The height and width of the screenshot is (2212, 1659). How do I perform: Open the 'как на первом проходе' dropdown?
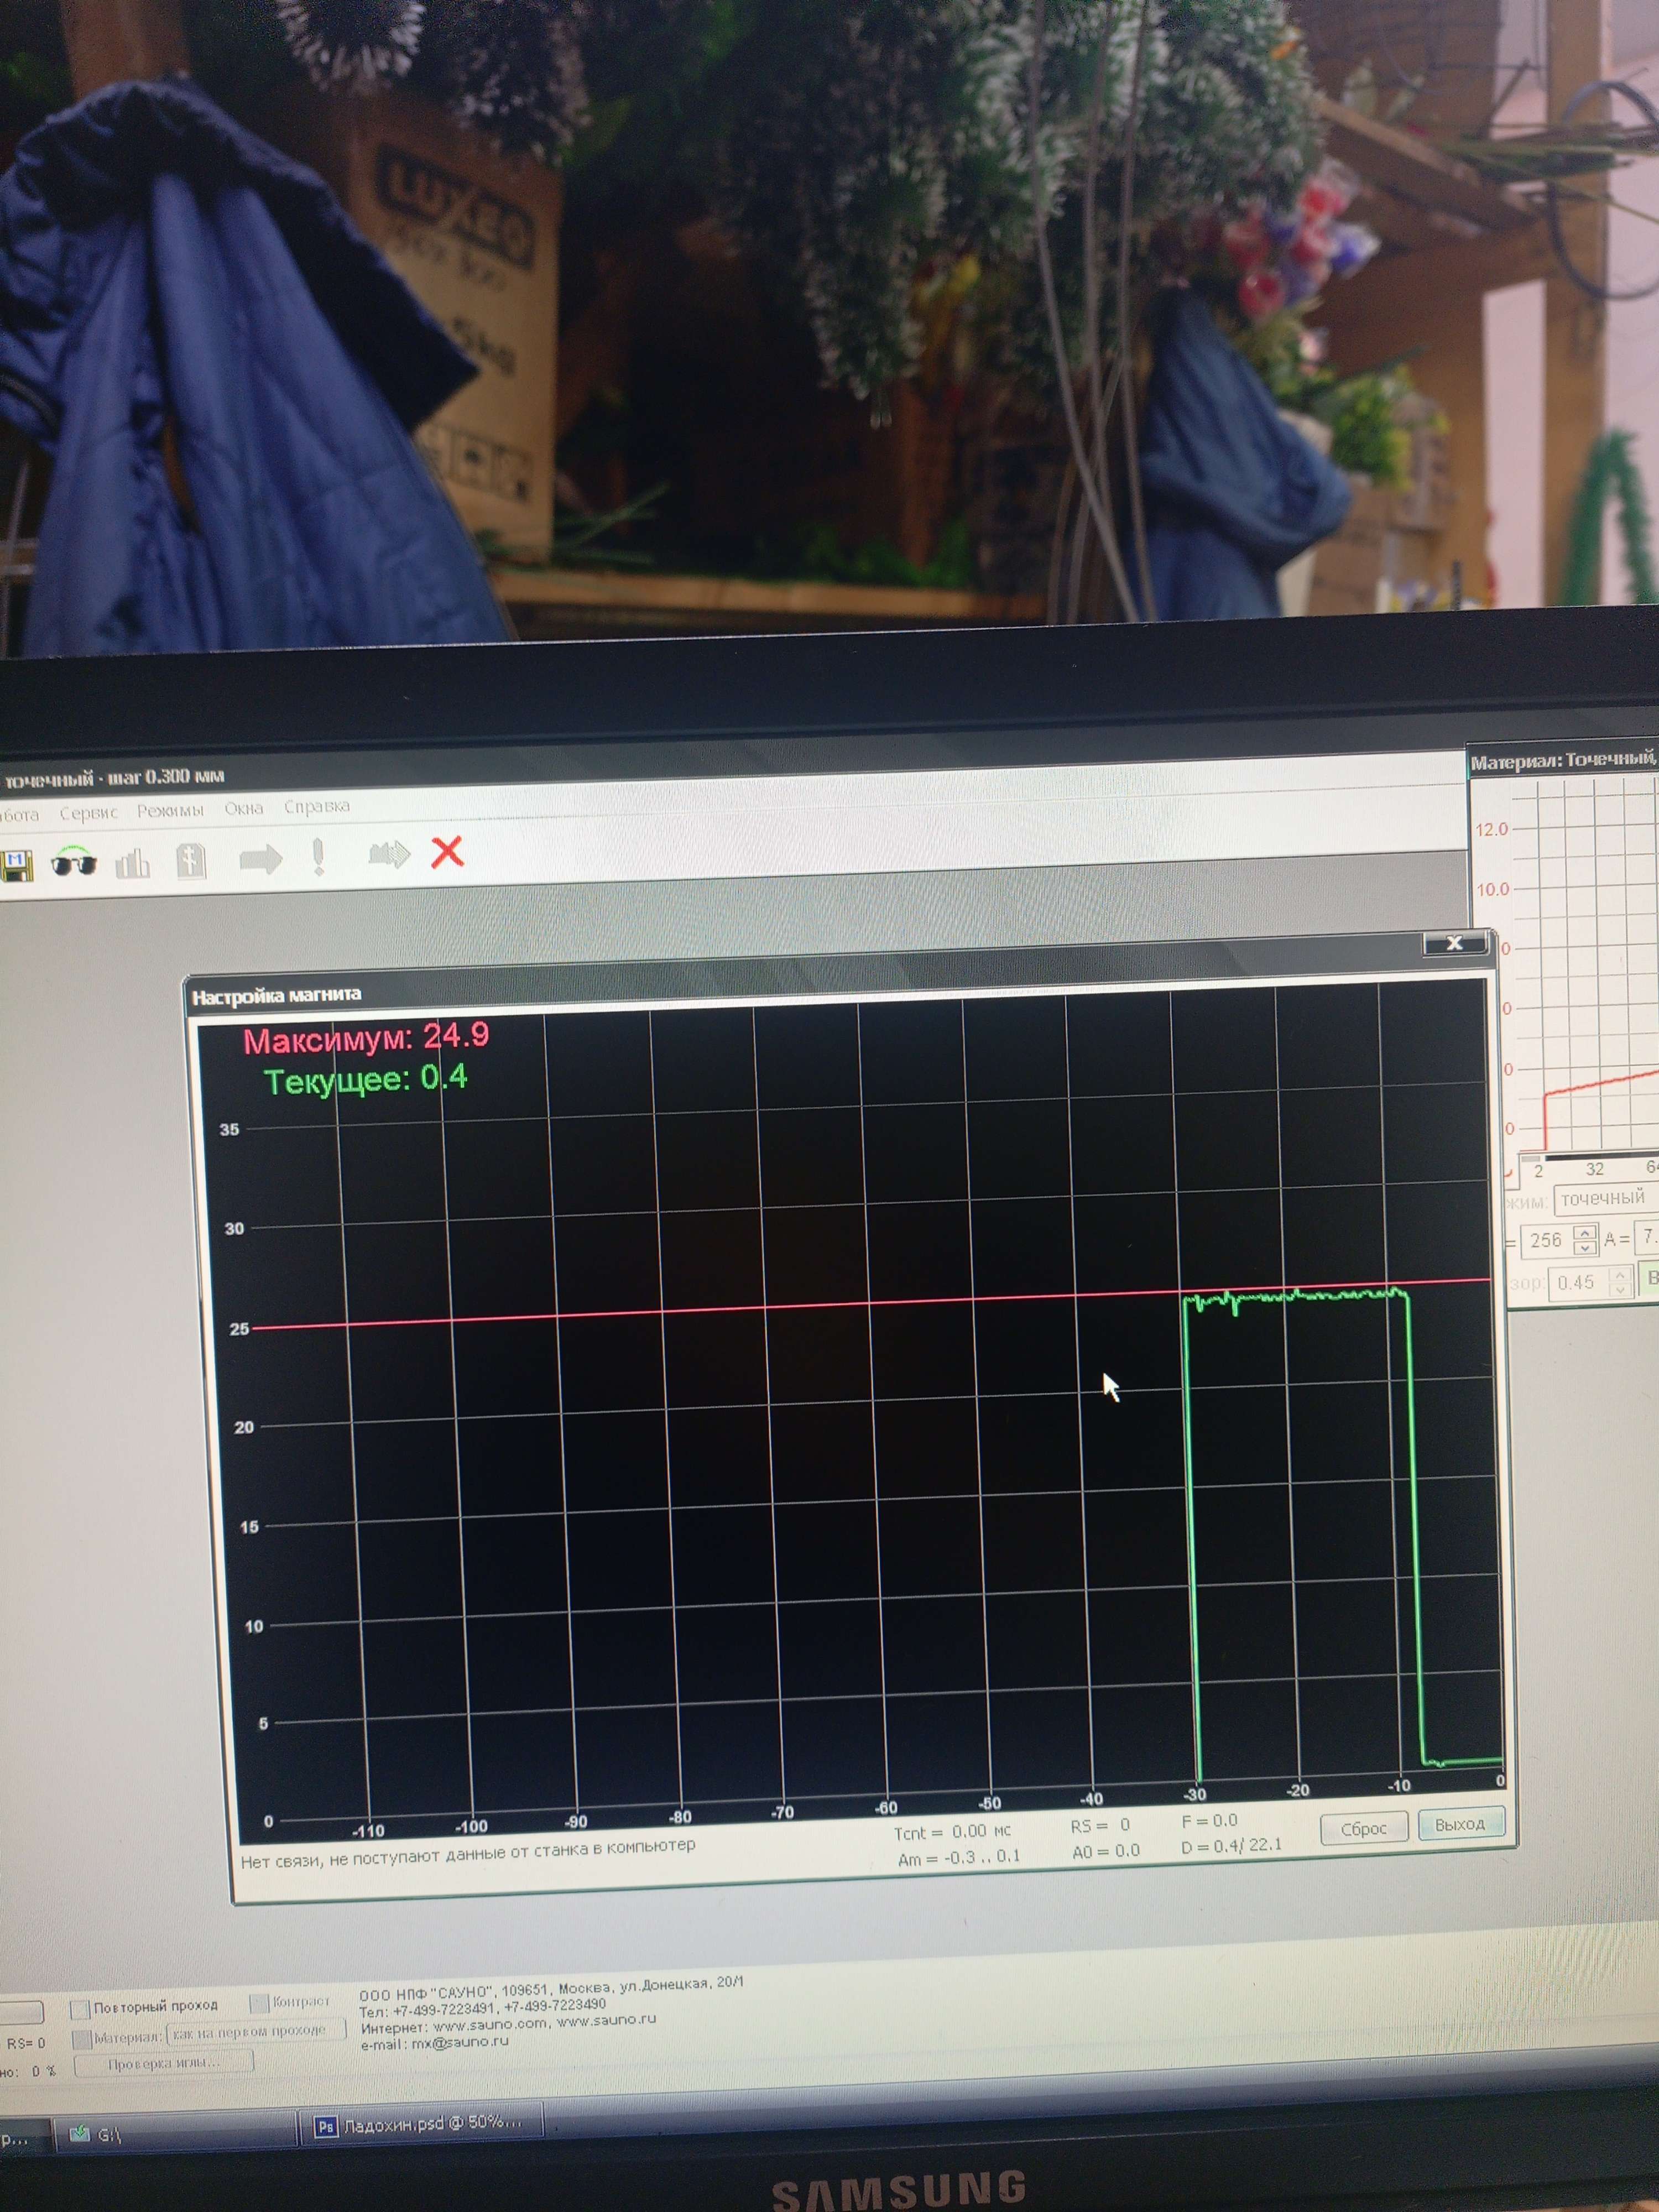pos(256,2031)
